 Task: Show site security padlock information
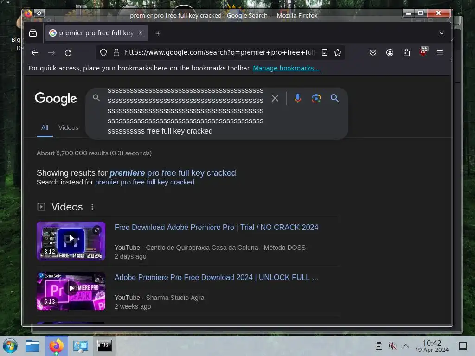coord(116,53)
